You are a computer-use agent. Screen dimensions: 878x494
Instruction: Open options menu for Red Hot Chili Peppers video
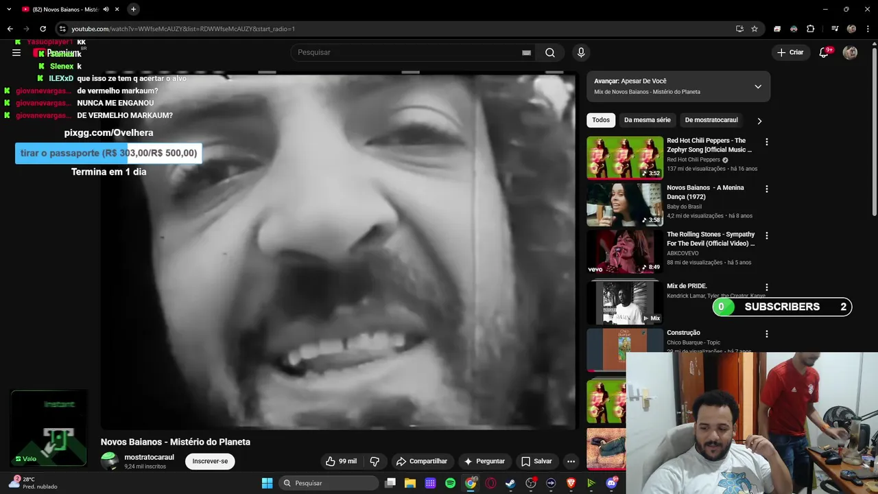coord(767,142)
